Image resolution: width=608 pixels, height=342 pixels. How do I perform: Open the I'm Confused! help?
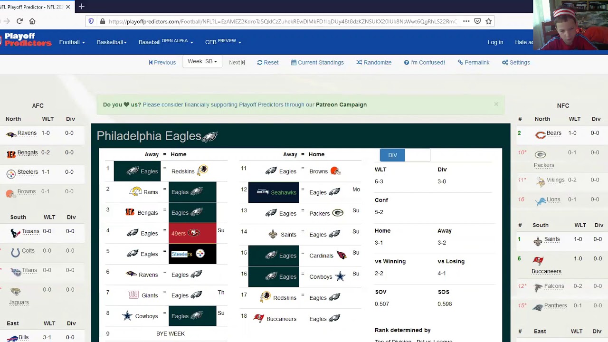pyautogui.click(x=424, y=62)
